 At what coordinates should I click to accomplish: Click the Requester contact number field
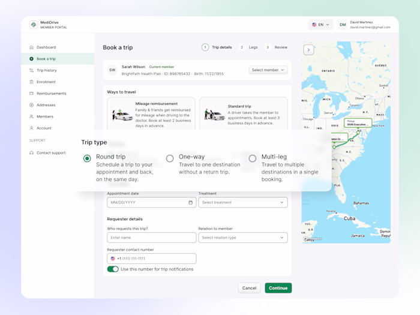(x=152, y=259)
